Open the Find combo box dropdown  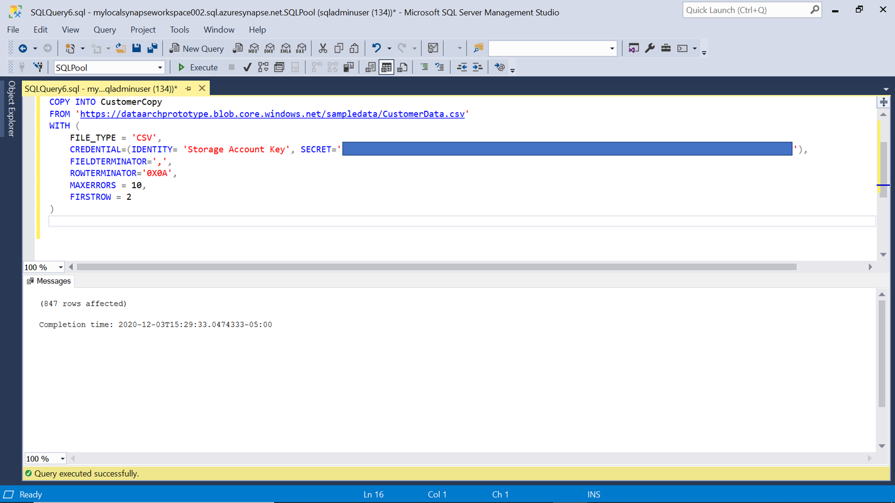click(x=612, y=48)
